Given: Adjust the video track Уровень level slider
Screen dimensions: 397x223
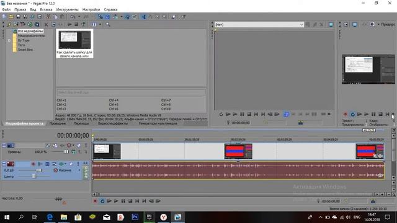Looking at the screenshot, I should point(66,152).
